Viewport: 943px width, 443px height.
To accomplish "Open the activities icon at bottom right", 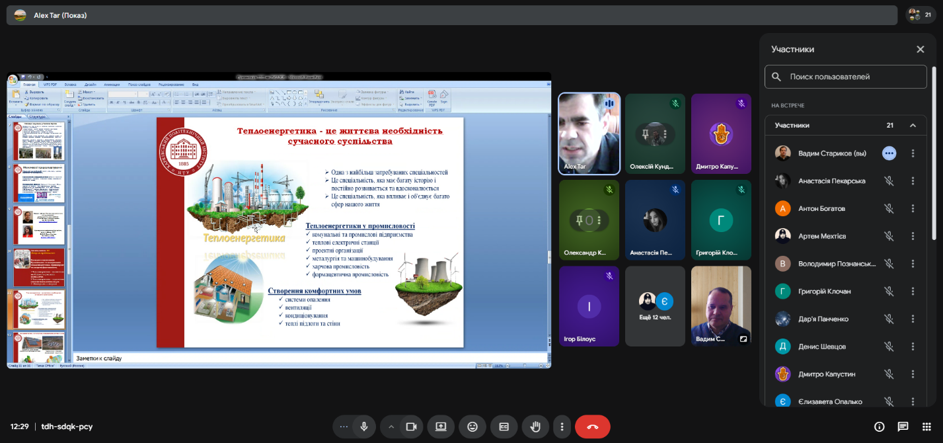I will [x=927, y=426].
